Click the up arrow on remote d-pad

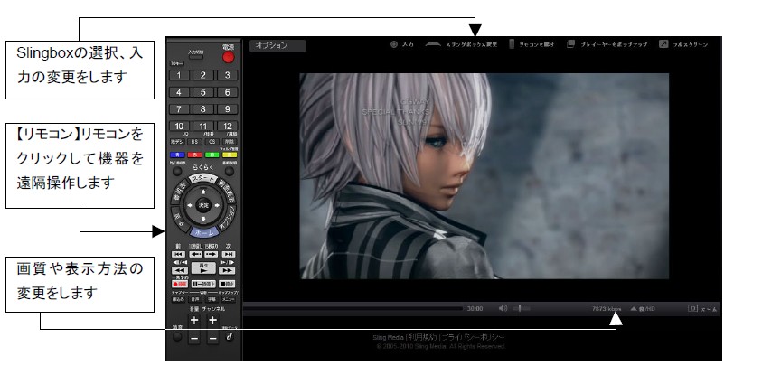(x=203, y=192)
